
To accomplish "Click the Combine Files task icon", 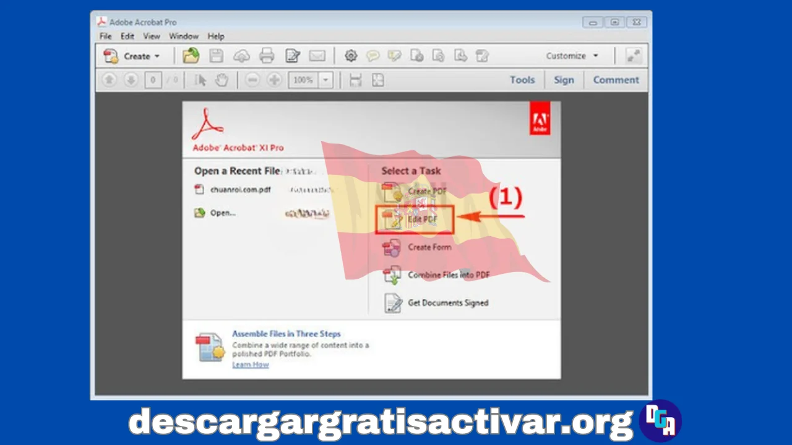I will pos(392,275).
